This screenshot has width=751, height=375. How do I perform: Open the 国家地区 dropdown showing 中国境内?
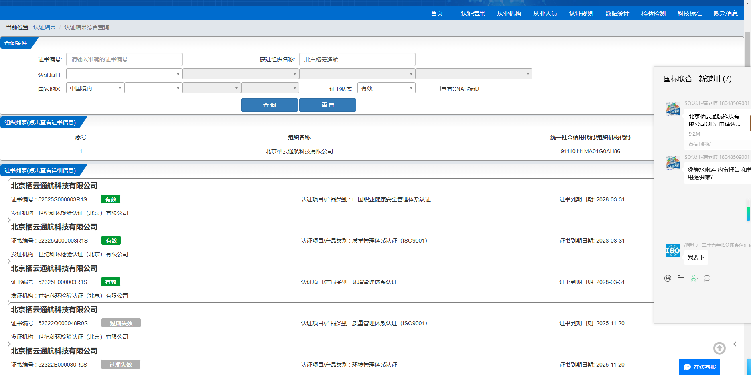(x=95, y=88)
